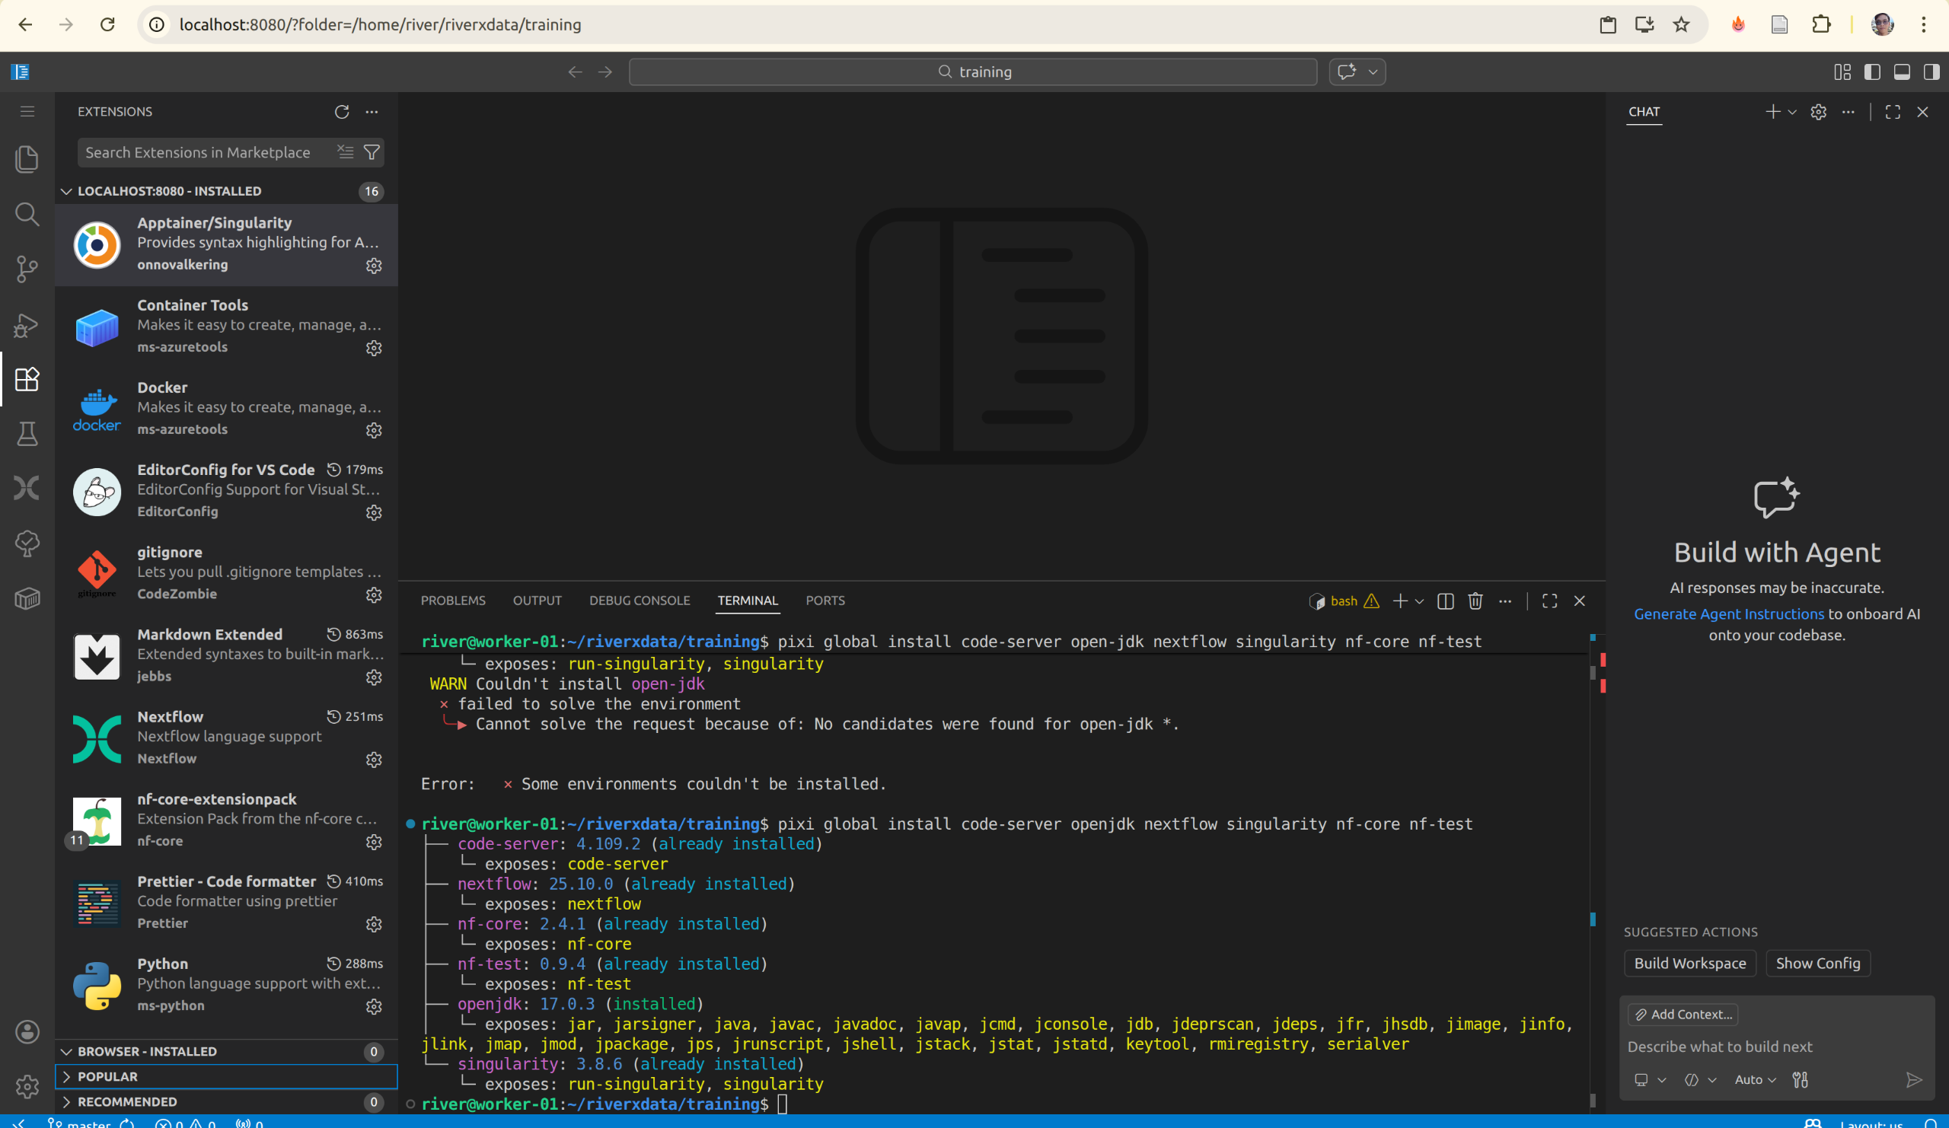Click the Build Workspace button
This screenshot has width=1949, height=1128.
(x=1689, y=963)
